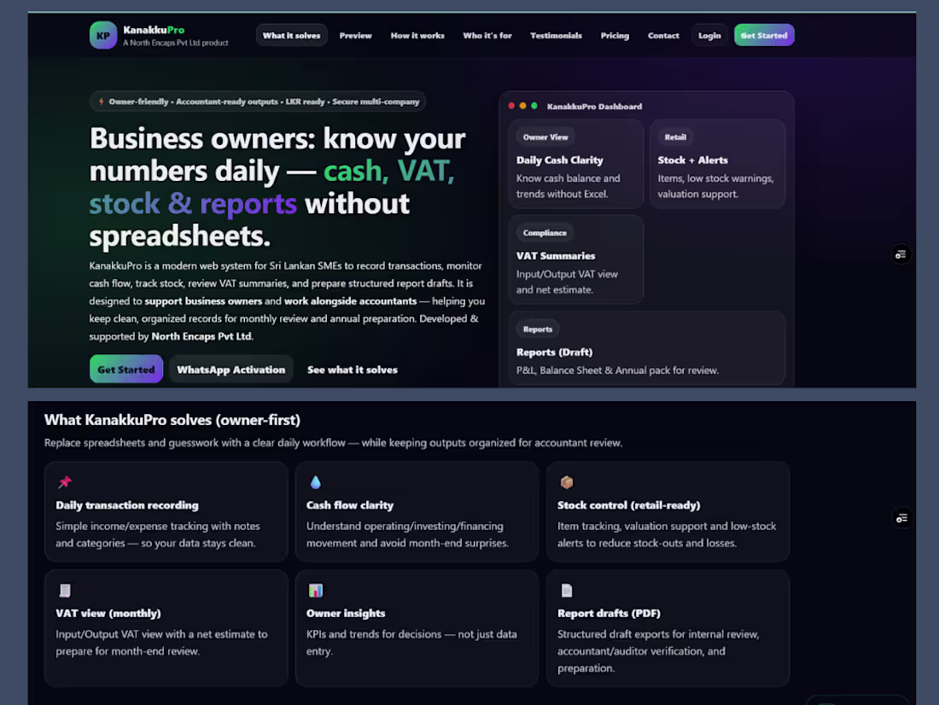939x705 pixels.
Task: Open the Reports (Draft) dashboard card
Action: coord(647,348)
